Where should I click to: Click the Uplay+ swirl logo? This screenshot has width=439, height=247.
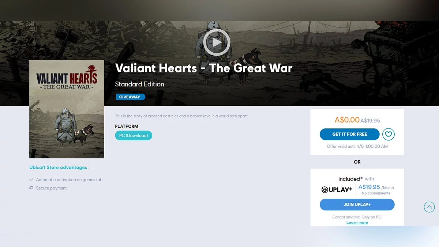pyautogui.click(x=324, y=190)
